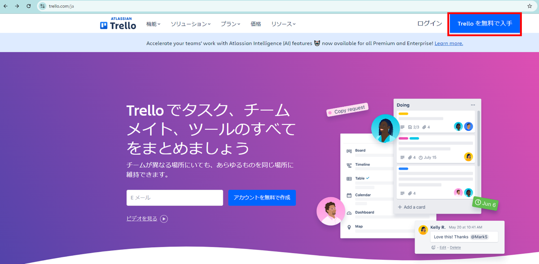Select Calendar in the illustration sidebar

pos(363,195)
